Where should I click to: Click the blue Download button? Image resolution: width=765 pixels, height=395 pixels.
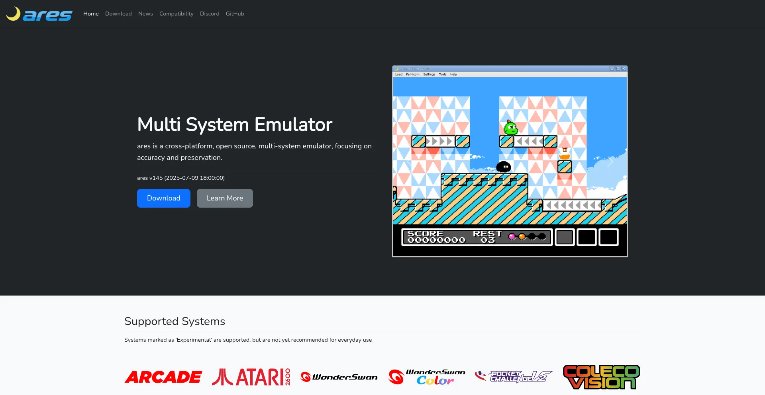pos(164,198)
